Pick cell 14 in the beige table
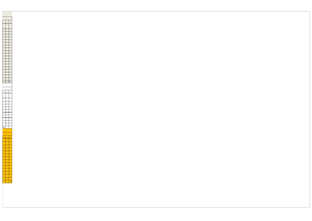 [x=7, y=24]
